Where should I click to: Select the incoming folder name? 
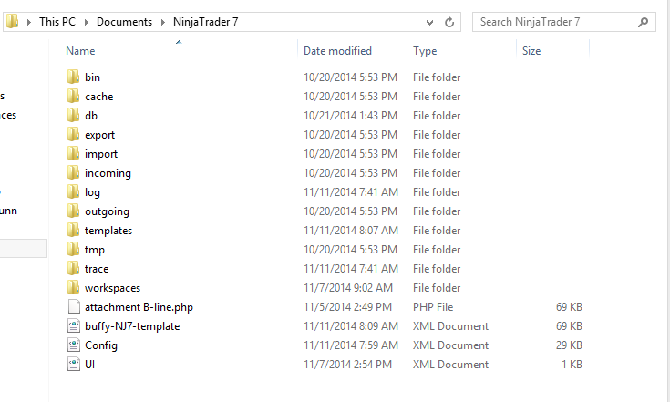[108, 173]
